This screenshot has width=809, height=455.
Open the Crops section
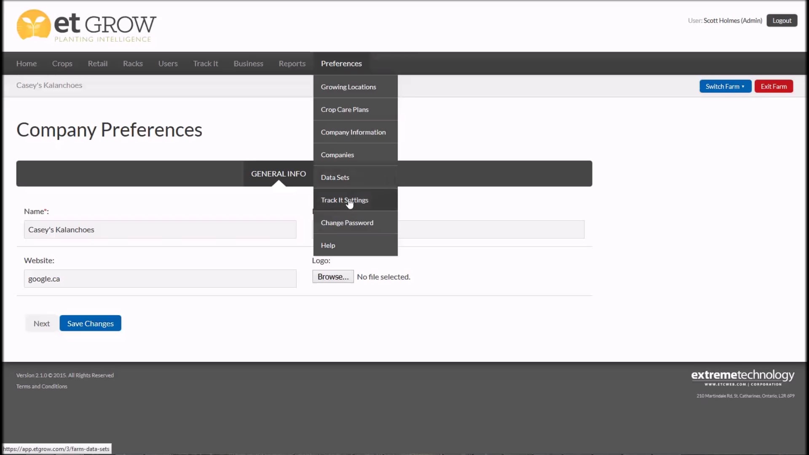tap(62, 63)
